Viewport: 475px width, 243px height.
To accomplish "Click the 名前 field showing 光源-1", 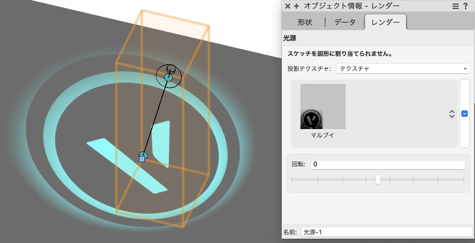I will tap(386, 232).
